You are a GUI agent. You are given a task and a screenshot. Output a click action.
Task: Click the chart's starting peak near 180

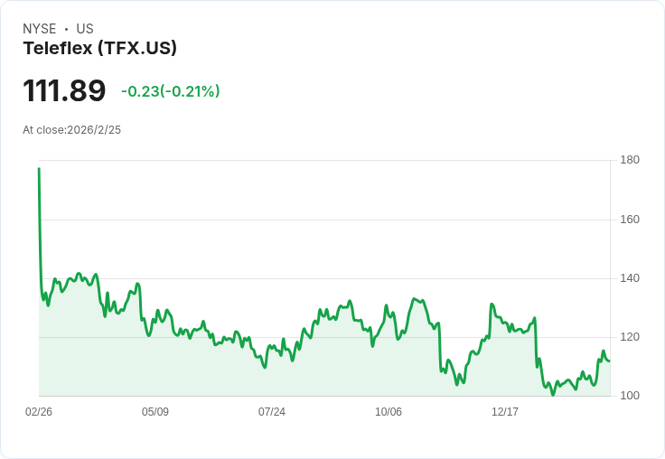39,169
